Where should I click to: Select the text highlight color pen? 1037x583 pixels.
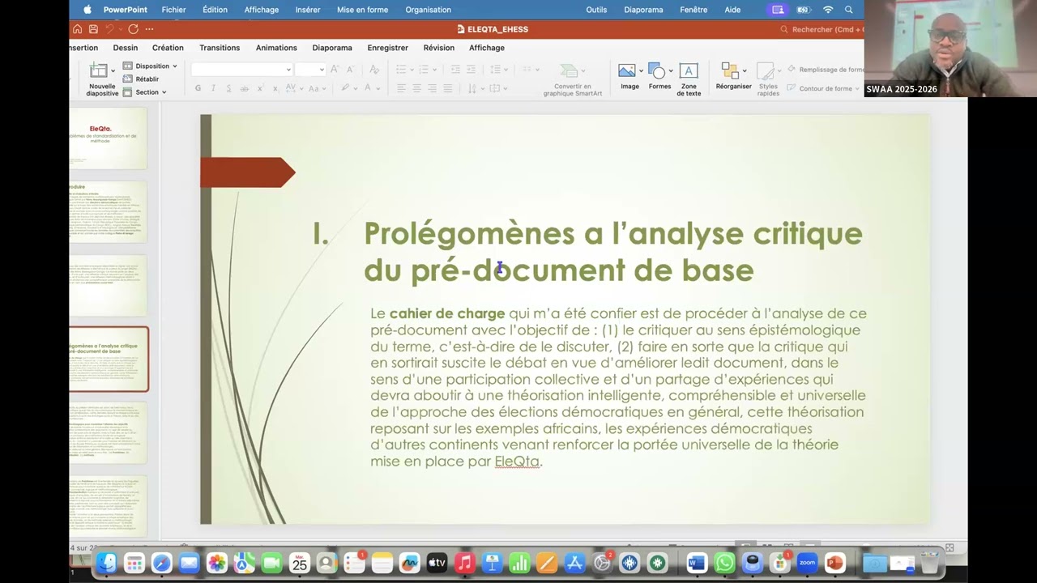(347, 88)
